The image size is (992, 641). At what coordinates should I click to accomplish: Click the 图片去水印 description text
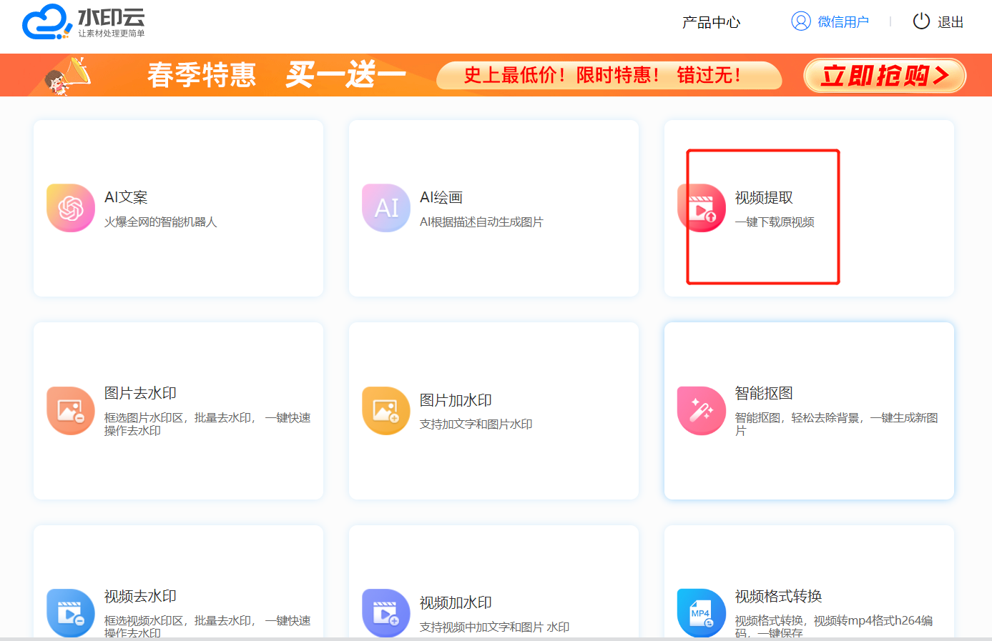(x=207, y=424)
